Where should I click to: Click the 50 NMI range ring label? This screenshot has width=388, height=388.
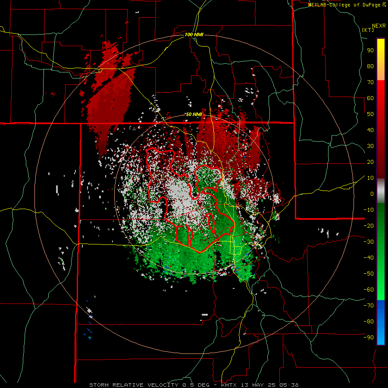194,114
